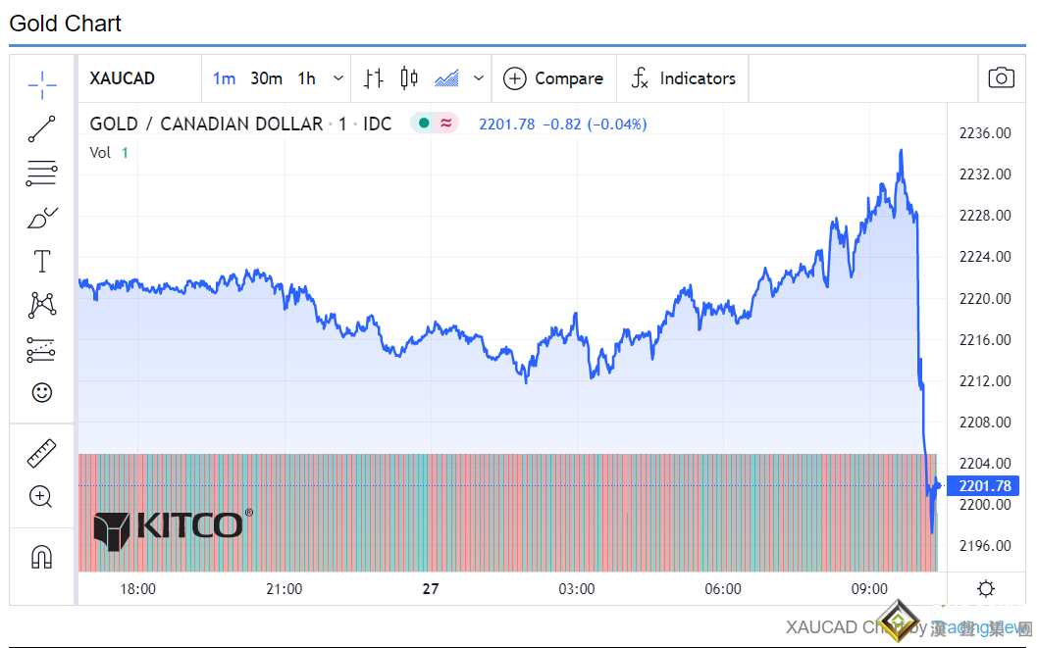Expand the chart style dropdown chevron
Viewport: 1037px width, 648px height.
(479, 78)
